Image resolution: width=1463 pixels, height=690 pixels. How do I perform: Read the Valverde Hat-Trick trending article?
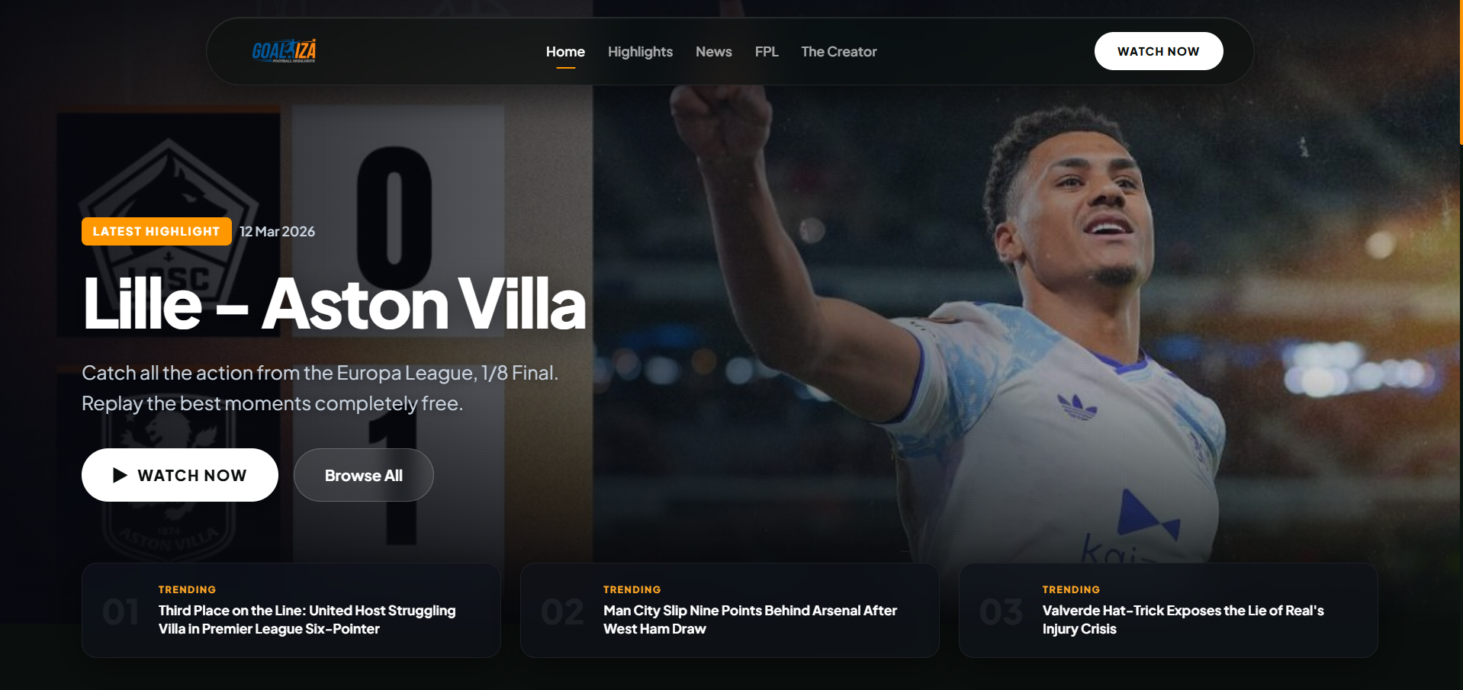tap(1183, 620)
